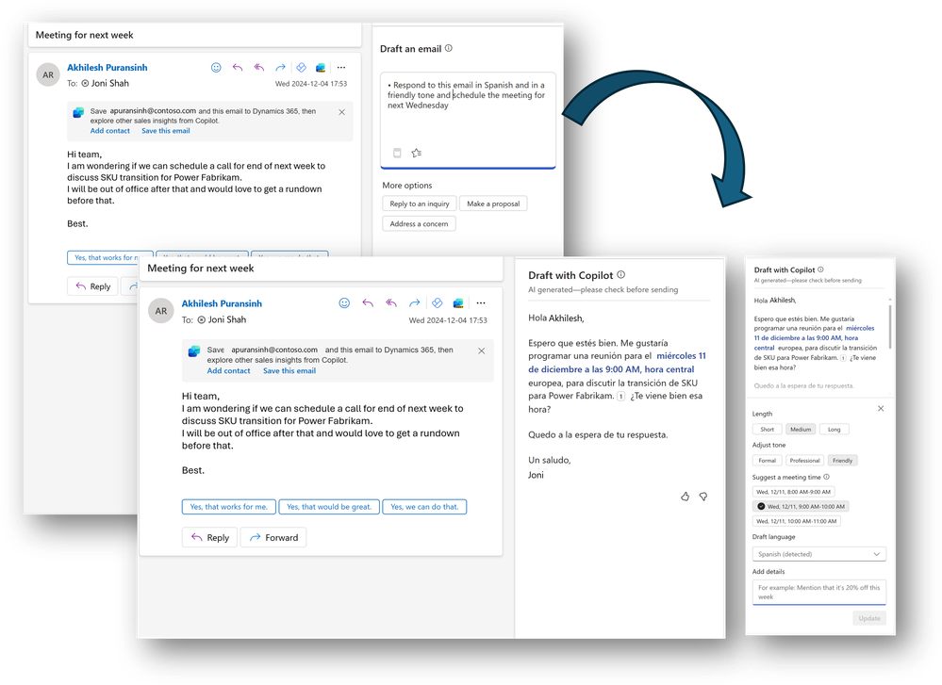Click Forward arrow icon in front email header
942x685 pixels.
[x=415, y=303]
